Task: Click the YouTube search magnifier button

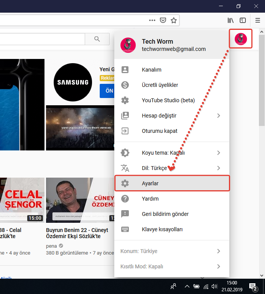Action: click(x=97, y=39)
